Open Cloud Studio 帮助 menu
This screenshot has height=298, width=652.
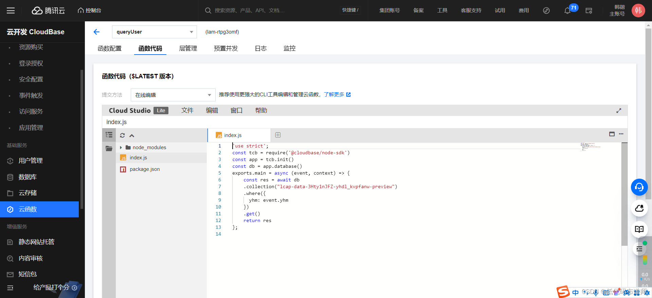[x=261, y=111]
